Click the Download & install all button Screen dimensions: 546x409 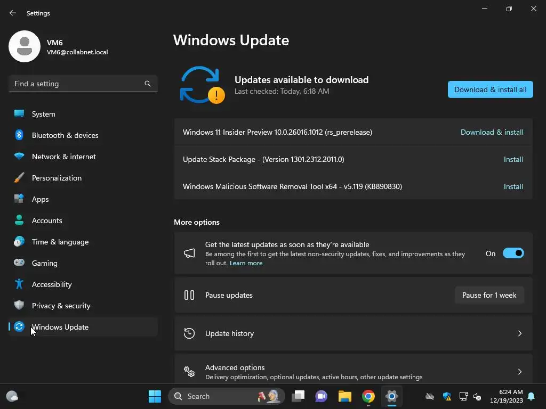[x=491, y=89]
